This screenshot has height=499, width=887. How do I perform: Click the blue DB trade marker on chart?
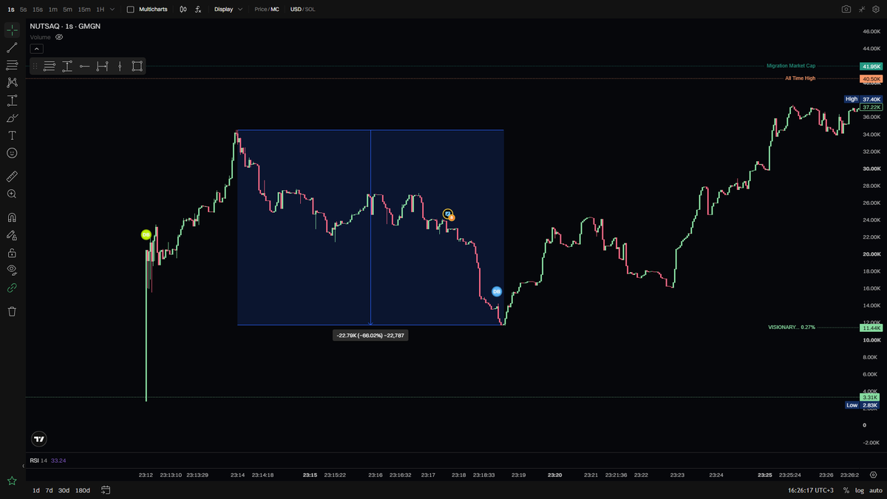497,291
